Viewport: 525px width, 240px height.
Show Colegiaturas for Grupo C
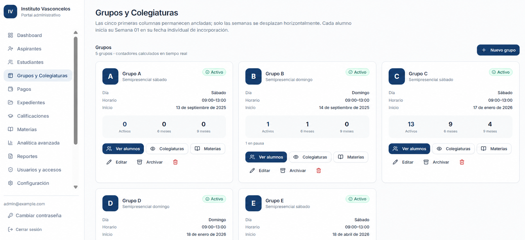[x=453, y=149]
